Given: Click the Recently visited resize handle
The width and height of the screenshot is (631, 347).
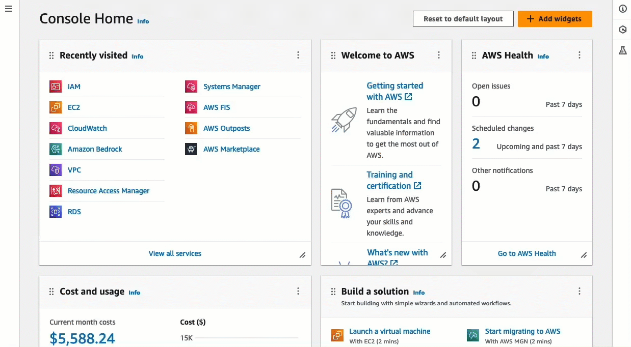Looking at the screenshot, I should (302, 255).
